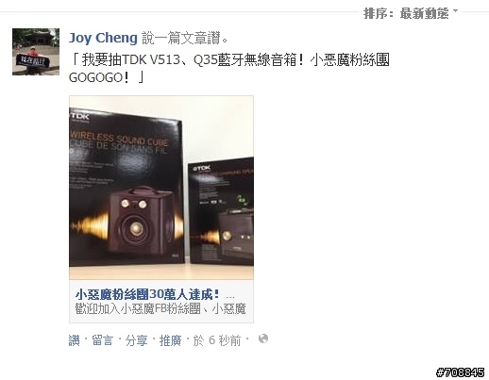The width and height of the screenshot is (489, 380).
Task: Click the #708845 watermark label
Action: tap(460, 372)
